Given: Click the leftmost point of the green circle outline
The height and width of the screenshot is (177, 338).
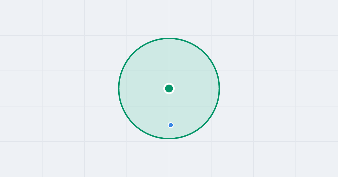Looking at the screenshot, I should [x=119, y=88].
